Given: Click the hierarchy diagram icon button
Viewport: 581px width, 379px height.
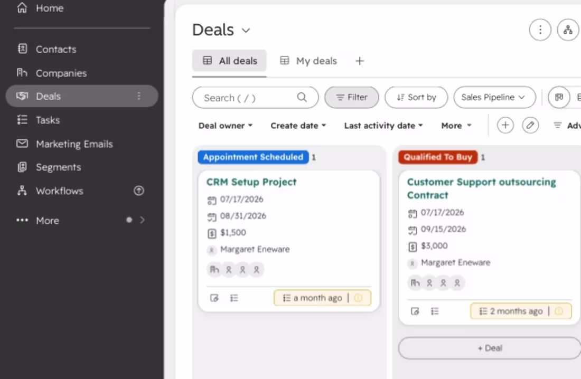Looking at the screenshot, I should tap(568, 30).
